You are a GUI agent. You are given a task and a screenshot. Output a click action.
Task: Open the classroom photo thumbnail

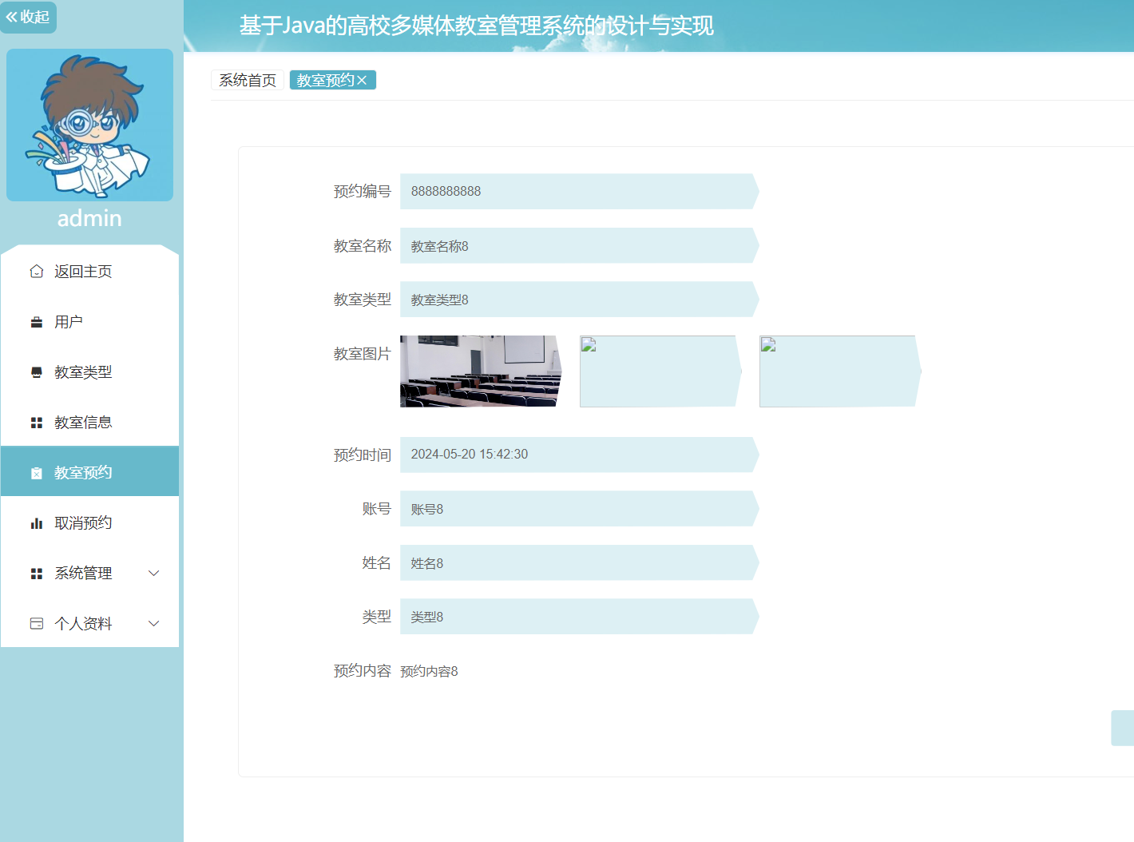(481, 371)
